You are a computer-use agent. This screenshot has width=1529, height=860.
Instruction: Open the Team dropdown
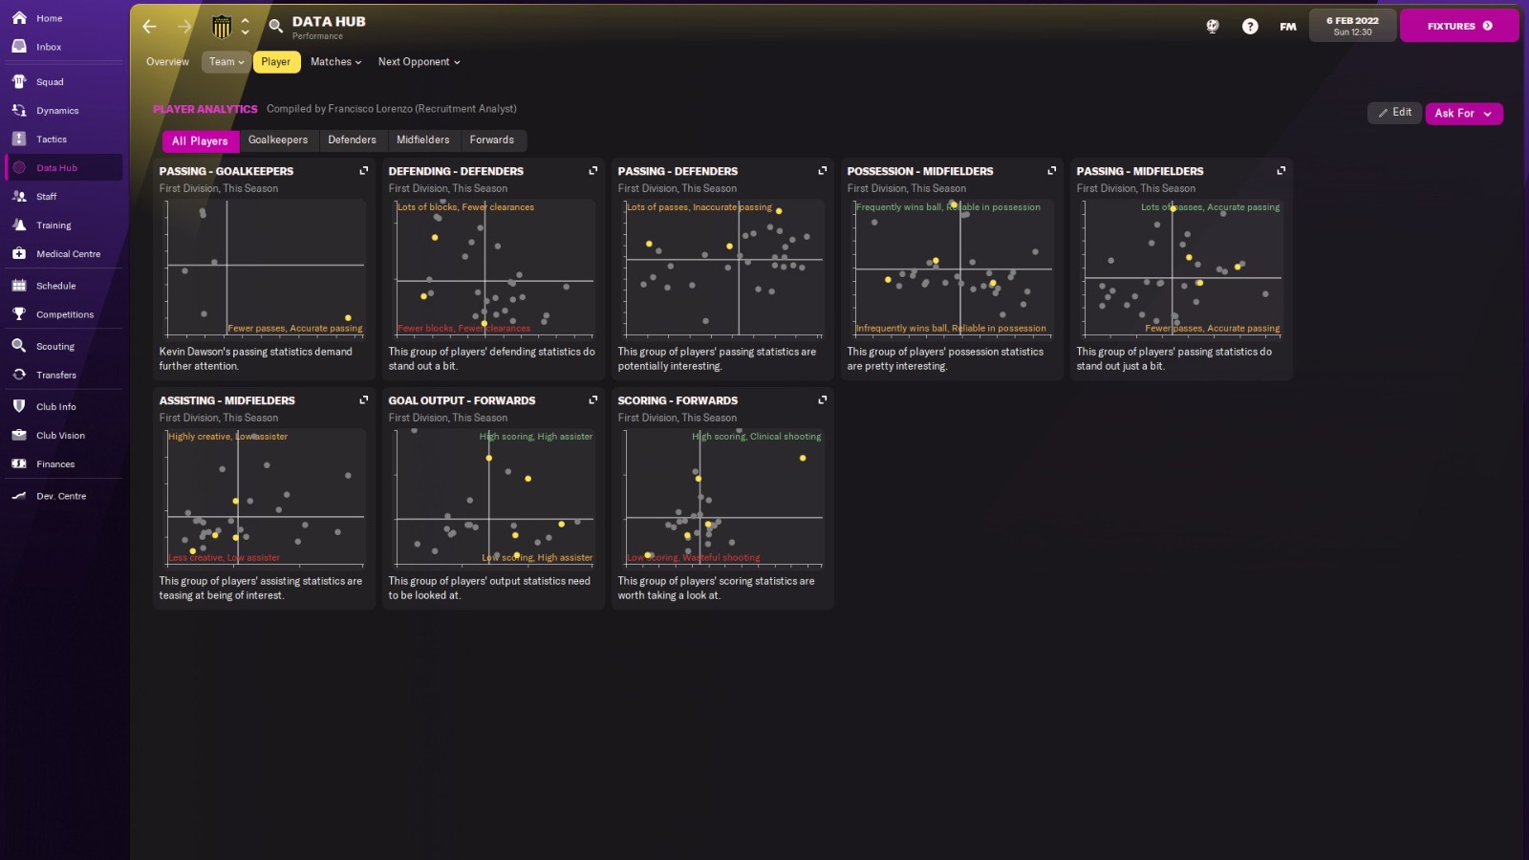point(226,61)
